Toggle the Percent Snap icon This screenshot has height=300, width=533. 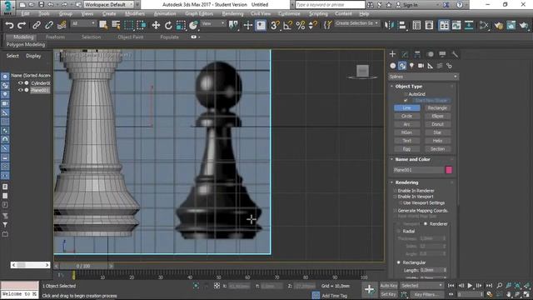[301, 26]
